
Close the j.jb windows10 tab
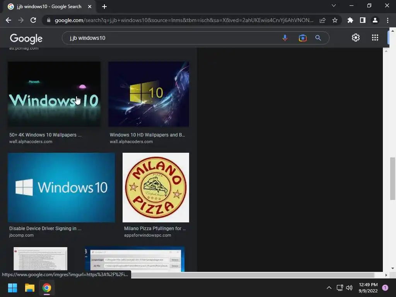(x=90, y=7)
